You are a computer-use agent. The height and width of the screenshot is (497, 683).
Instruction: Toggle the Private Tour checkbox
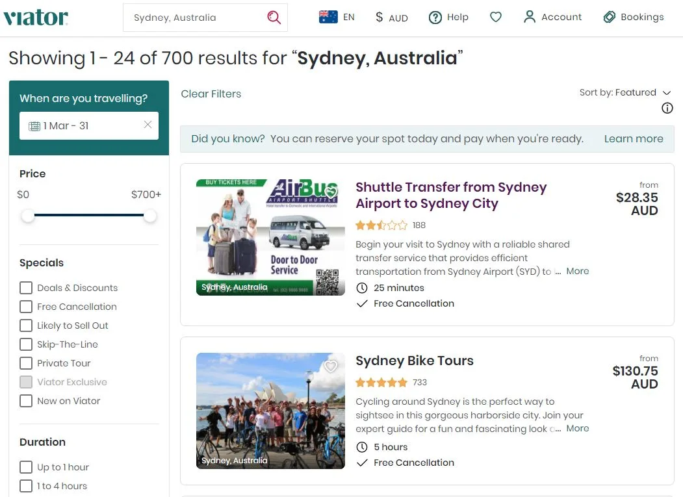coord(26,363)
